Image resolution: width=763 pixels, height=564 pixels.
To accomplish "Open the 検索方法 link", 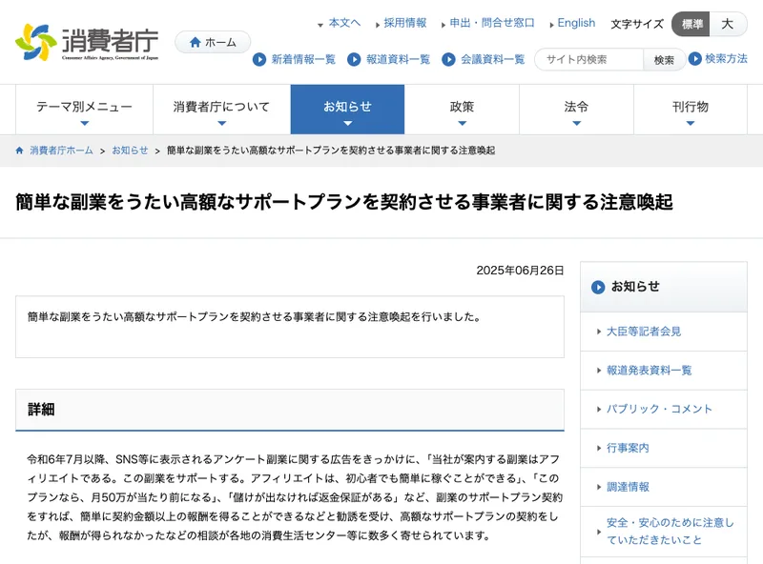I will click(x=726, y=58).
